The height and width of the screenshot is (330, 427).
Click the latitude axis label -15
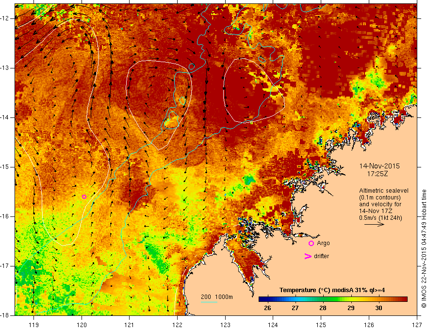pyautogui.click(x=5, y=167)
